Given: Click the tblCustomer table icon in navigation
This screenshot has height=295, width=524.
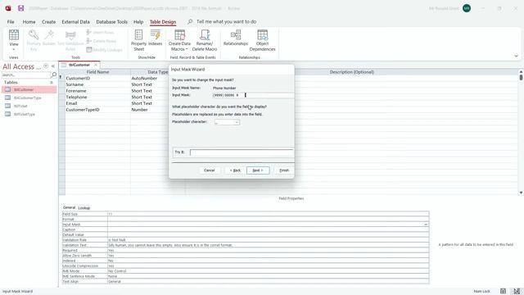Looking at the screenshot, I should coord(7,89).
